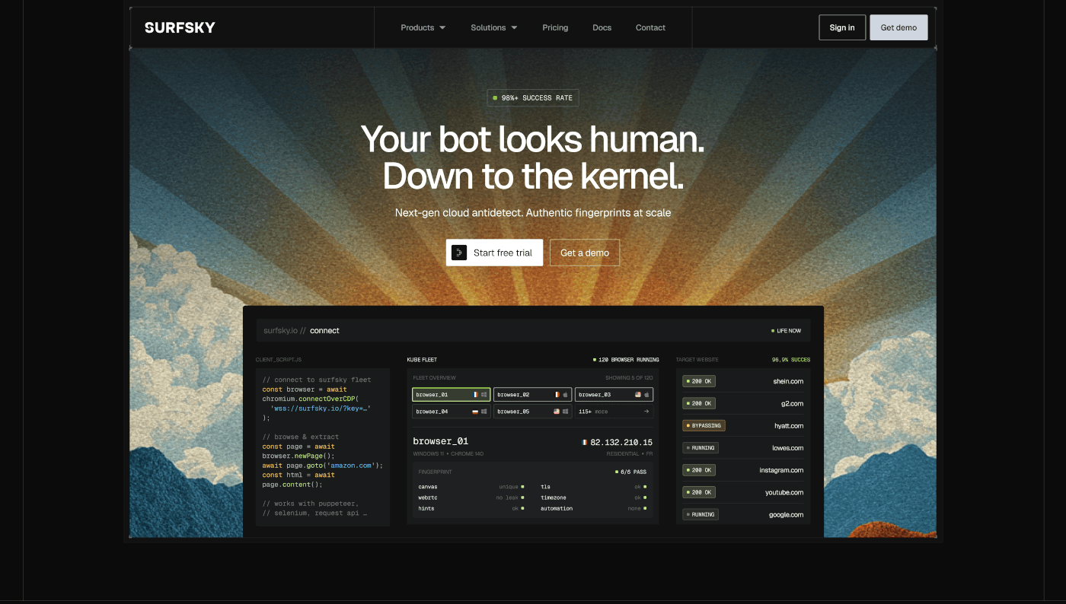The height and width of the screenshot is (604, 1066).
Task: Click the icon inside Start free trial
Action: pyautogui.click(x=458, y=253)
